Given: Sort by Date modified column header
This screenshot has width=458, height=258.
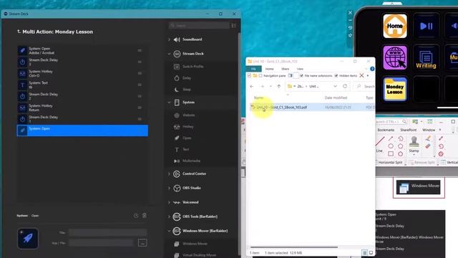Looking at the screenshot, I should 336,97.
